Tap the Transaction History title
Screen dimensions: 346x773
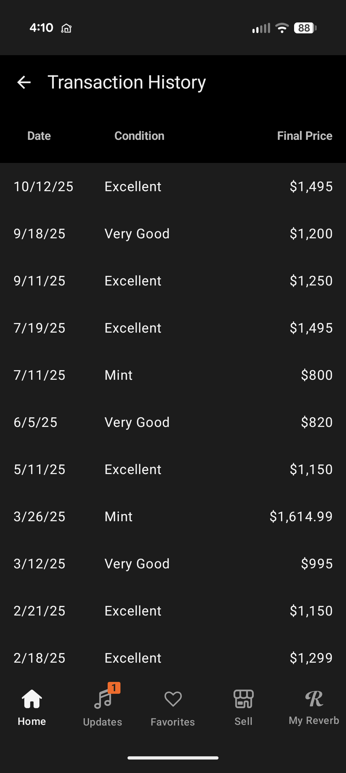(127, 82)
